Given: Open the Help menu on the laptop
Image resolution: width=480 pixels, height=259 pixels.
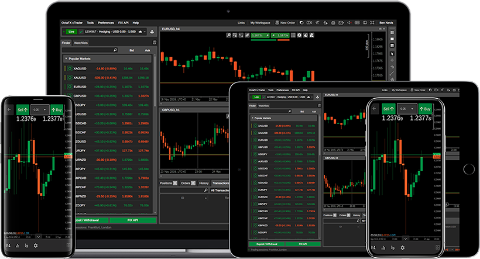Looking at the screenshot, I should click(x=136, y=23).
